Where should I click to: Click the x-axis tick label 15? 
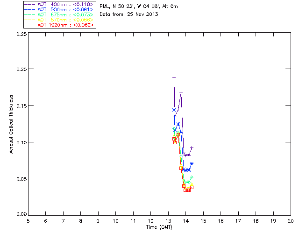pos(203,221)
